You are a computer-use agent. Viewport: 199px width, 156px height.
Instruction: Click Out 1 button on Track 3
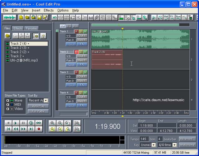[x=82, y=77]
